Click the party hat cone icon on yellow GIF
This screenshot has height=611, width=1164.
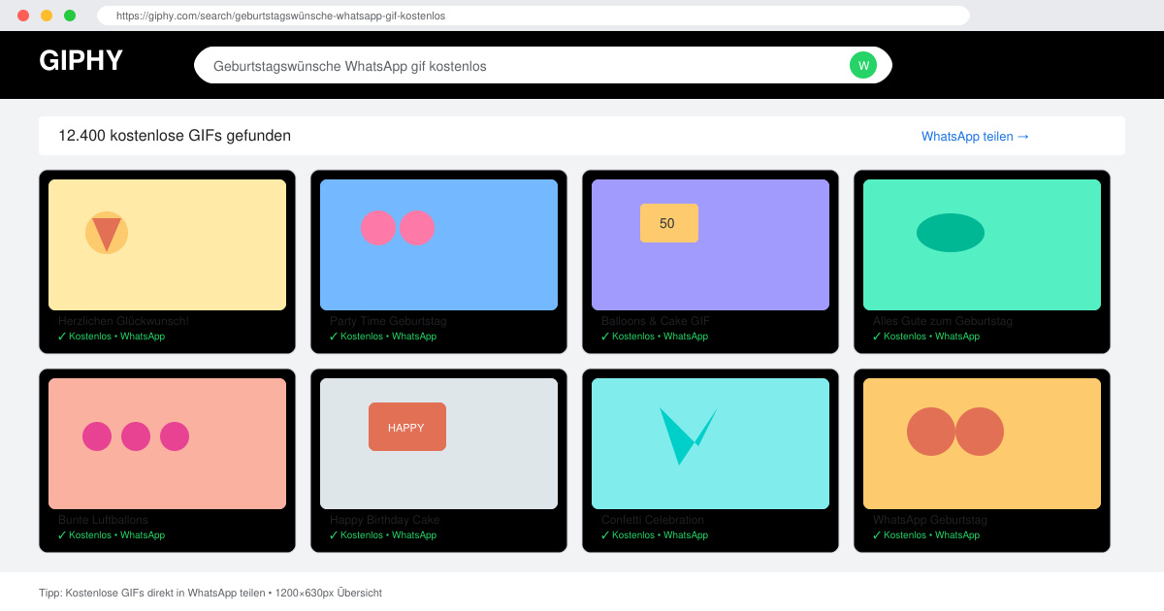107,233
